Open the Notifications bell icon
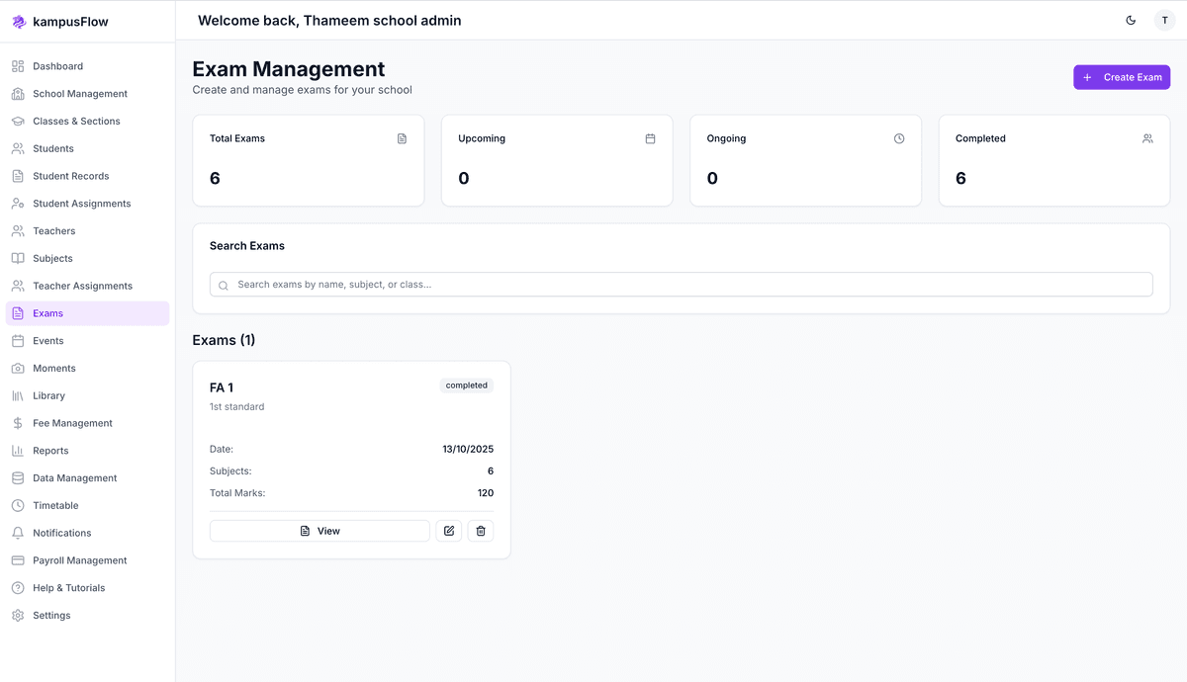The height and width of the screenshot is (682, 1187). 17,533
